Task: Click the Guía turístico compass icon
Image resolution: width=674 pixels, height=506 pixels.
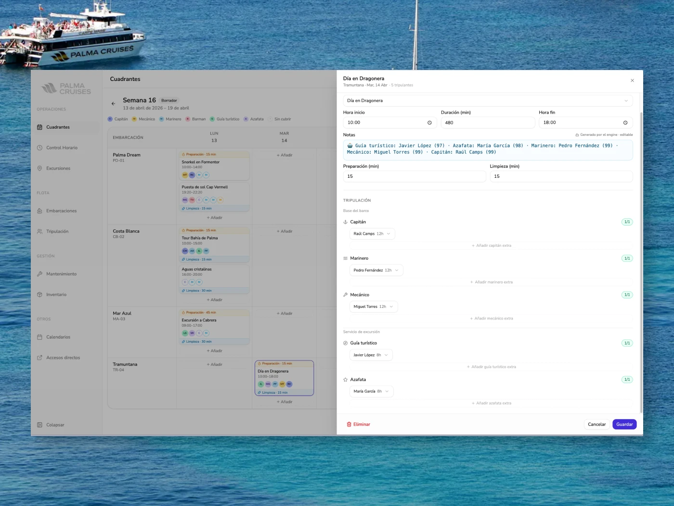Action: (x=345, y=343)
